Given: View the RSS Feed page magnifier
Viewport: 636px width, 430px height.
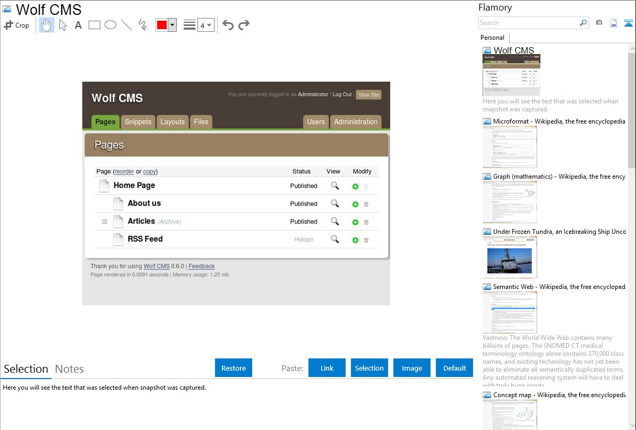Looking at the screenshot, I should pos(334,239).
